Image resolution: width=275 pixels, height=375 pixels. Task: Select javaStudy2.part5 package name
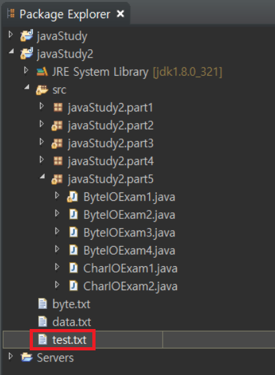(110, 179)
